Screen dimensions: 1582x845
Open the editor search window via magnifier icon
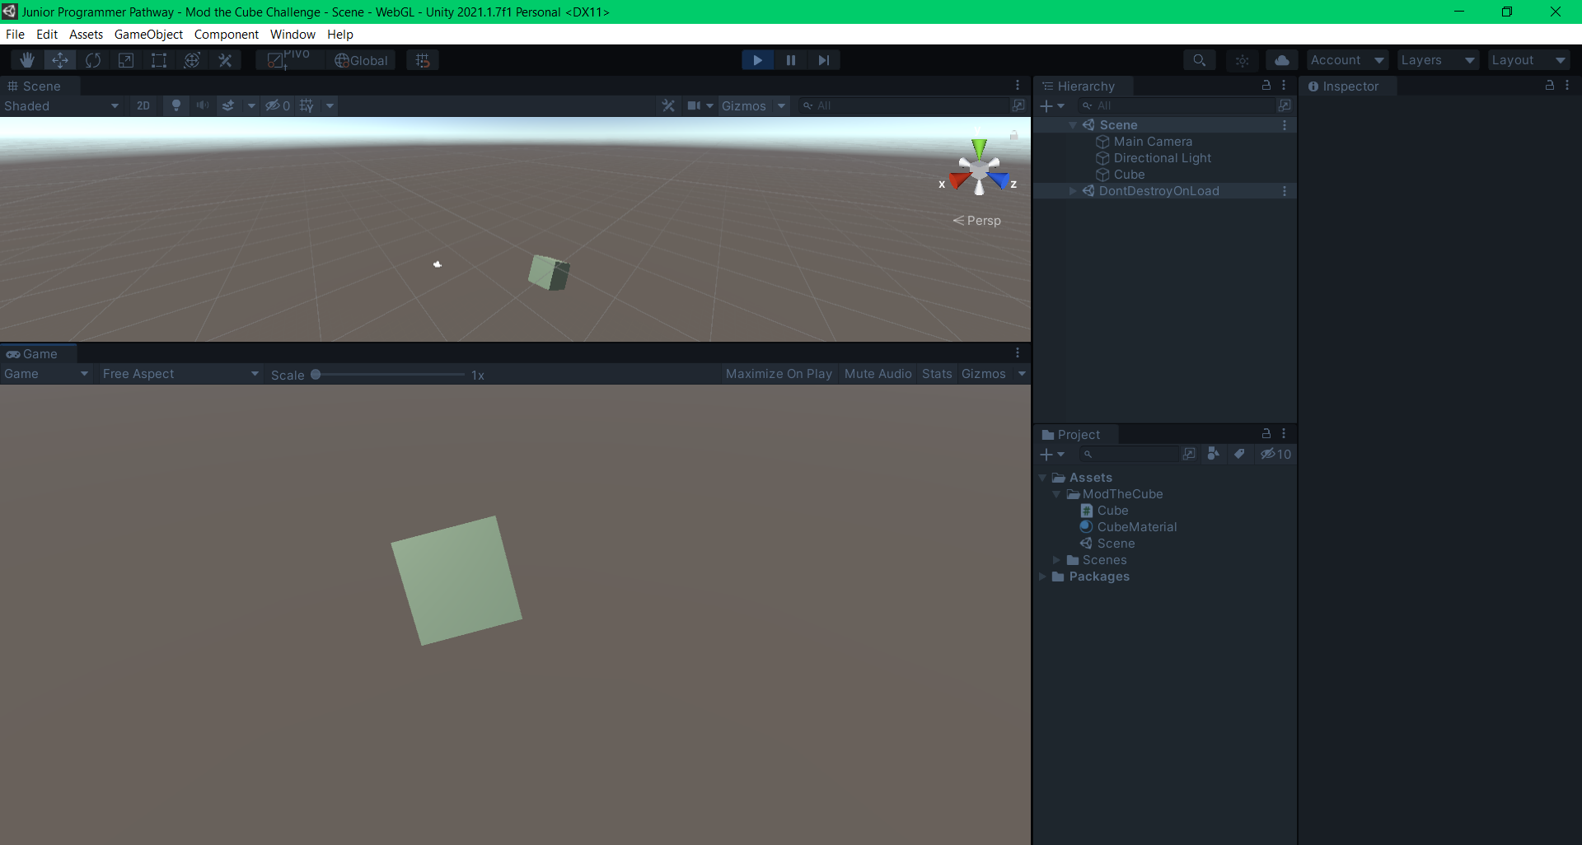[x=1200, y=59]
